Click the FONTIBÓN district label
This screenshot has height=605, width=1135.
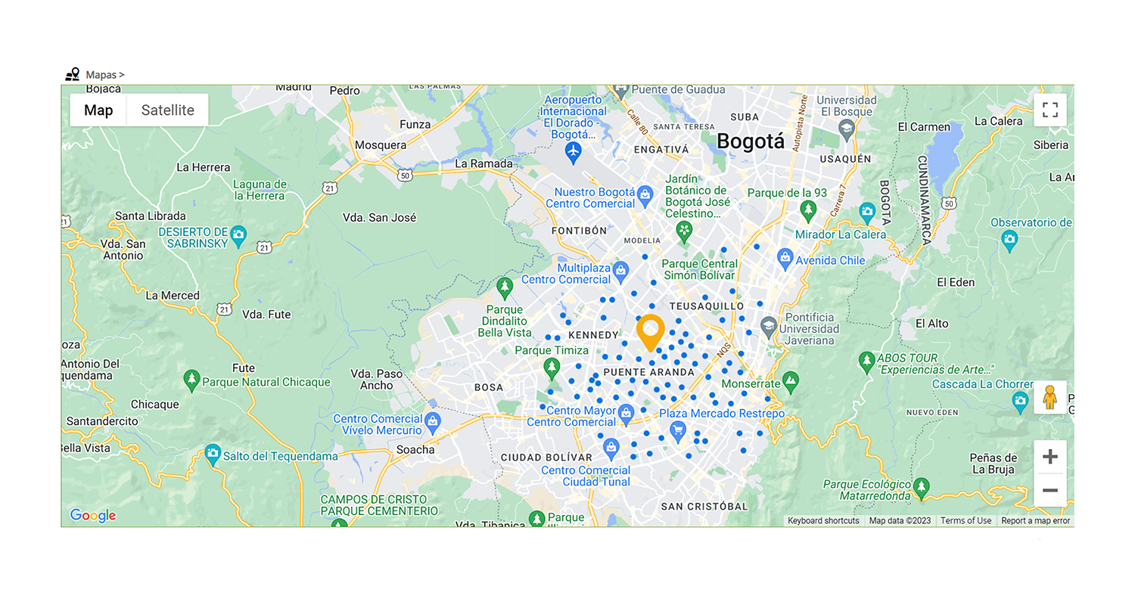pos(580,230)
